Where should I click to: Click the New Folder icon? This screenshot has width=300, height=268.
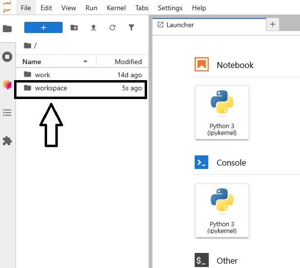74,28
